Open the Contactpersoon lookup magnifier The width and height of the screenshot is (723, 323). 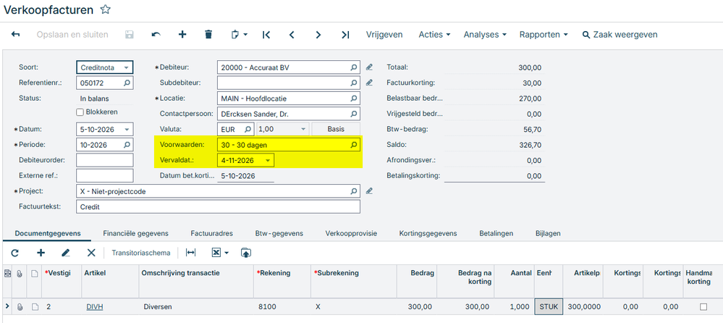(354, 114)
